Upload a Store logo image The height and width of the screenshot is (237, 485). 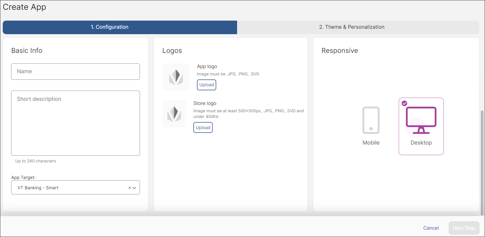[x=203, y=127]
